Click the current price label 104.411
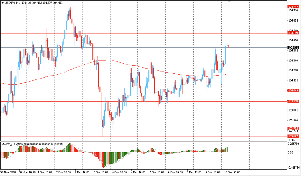The width and height of the screenshot is (301, 176). (x=293, y=47)
